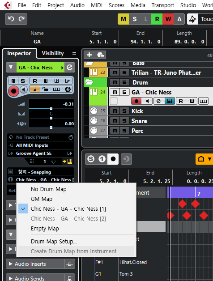
Task: Open the 청하 - Snapping program selector
Action: (x=41, y=172)
